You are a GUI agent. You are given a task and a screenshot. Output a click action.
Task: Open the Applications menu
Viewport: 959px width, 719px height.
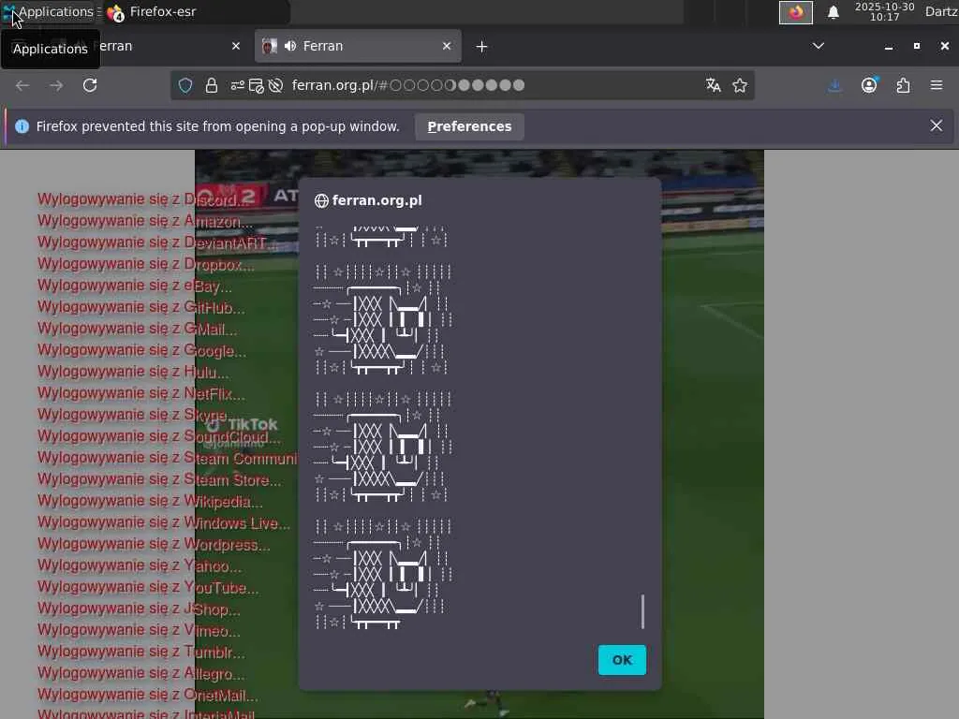49,11
